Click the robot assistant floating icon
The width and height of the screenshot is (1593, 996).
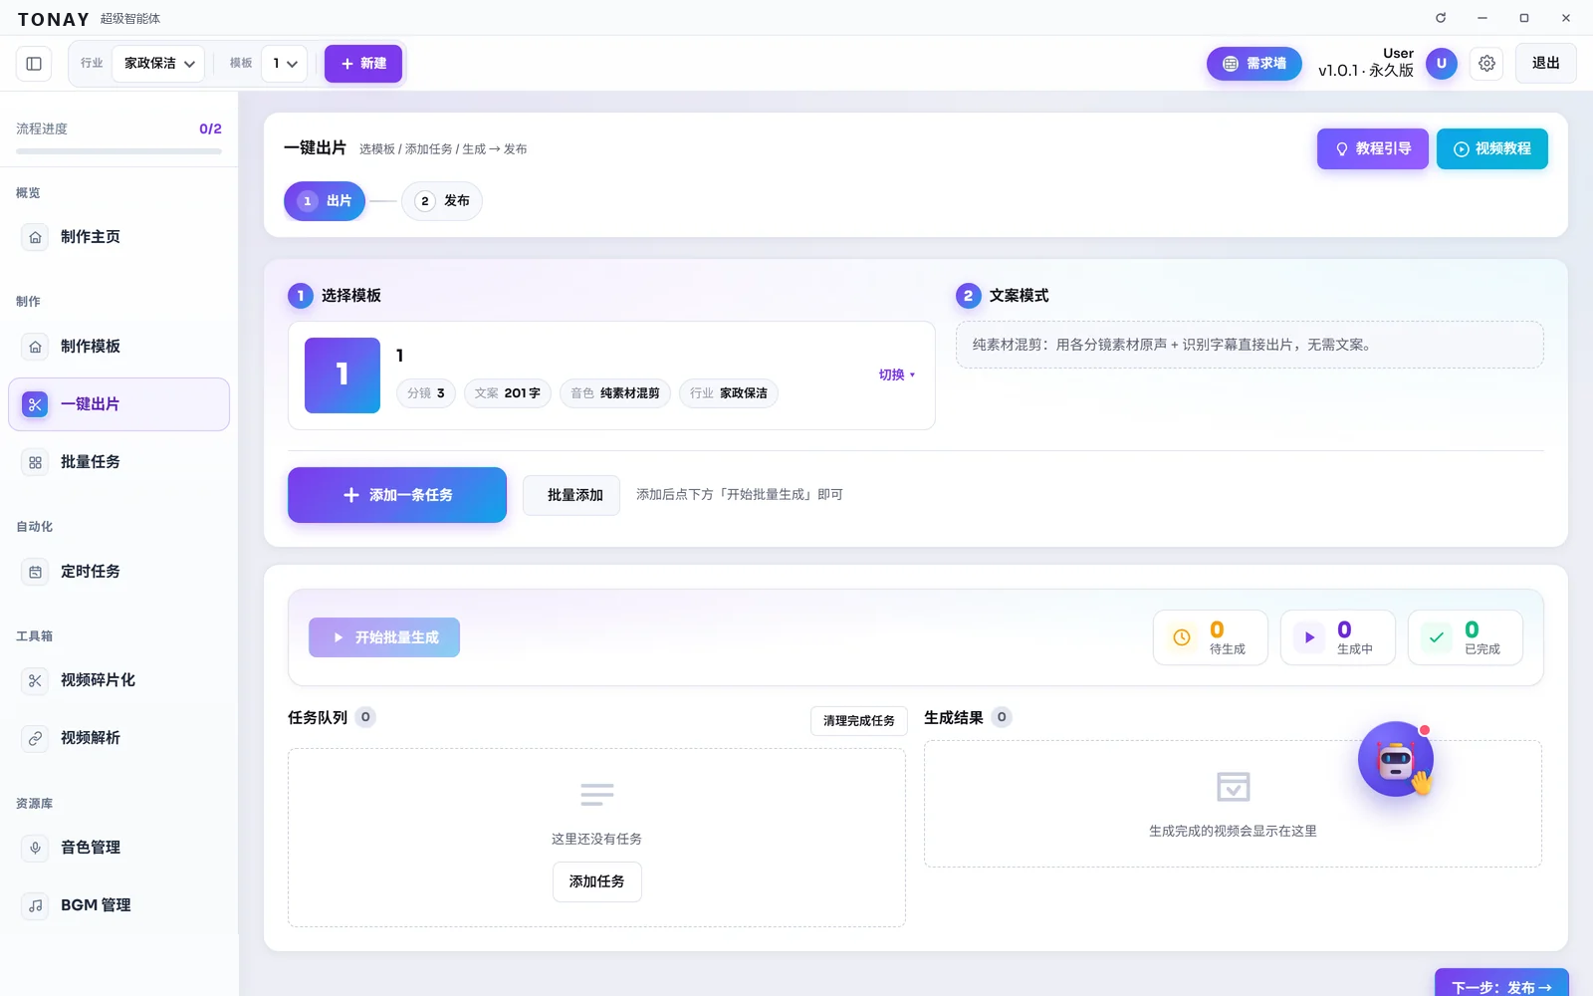coord(1396,760)
